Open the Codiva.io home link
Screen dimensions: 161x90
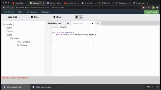click(9, 12)
